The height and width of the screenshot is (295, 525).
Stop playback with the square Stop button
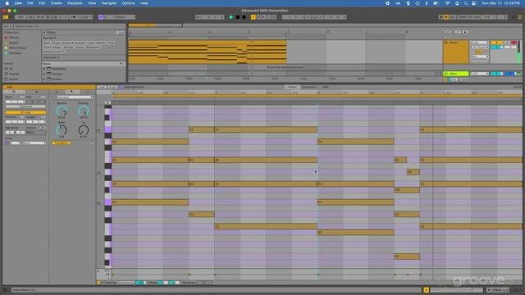[x=238, y=17]
